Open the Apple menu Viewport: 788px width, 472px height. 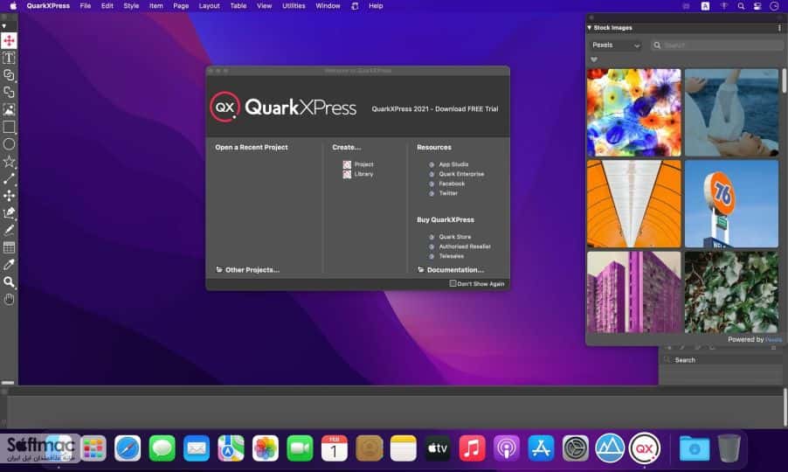coord(14,6)
